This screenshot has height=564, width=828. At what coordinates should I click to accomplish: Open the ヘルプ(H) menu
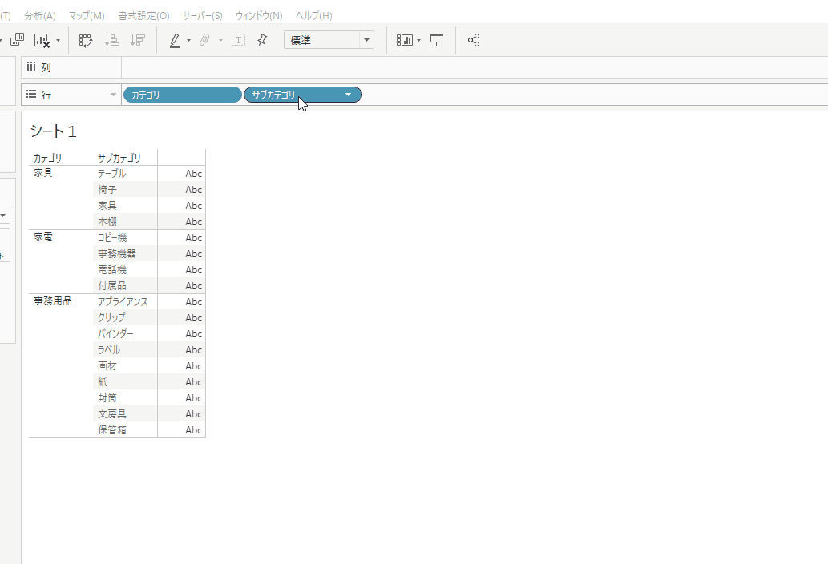pos(313,16)
